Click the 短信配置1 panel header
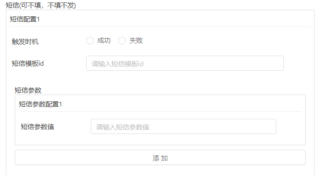 click(25, 19)
